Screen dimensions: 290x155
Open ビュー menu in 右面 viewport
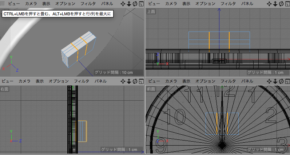pyautogui.click(x=8, y=81)
